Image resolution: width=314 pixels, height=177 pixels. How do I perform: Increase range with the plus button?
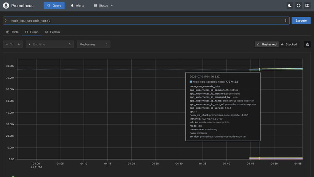[x=19, y=44]
